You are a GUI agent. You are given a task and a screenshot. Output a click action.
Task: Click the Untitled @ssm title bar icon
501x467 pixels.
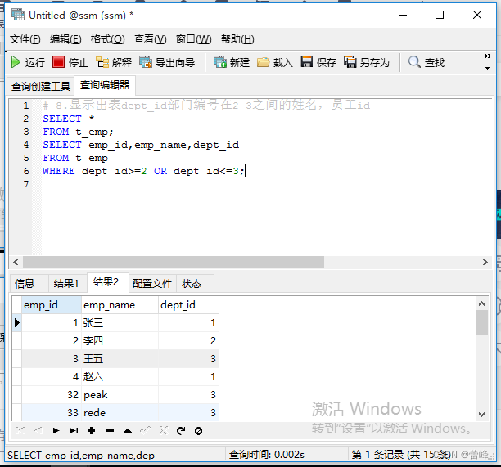18,15
